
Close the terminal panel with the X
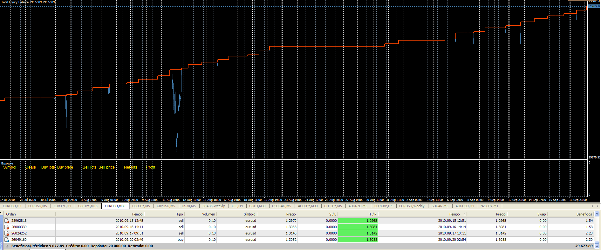(x=1, y=212)
